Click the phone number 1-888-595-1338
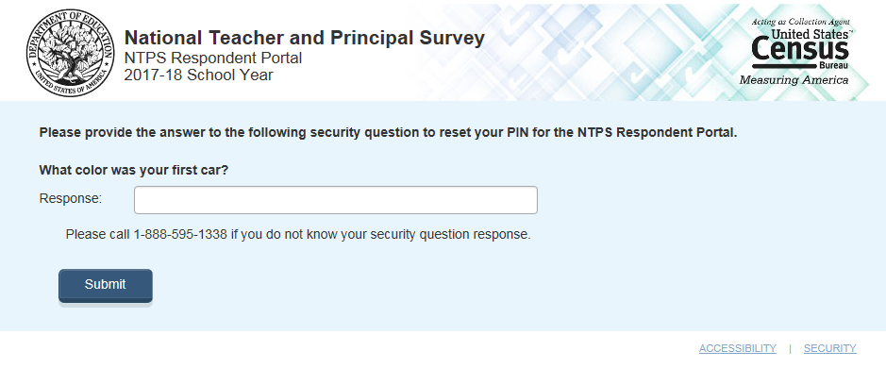The height and width of the screenshot is (368, 886). (x=180, y=234)
